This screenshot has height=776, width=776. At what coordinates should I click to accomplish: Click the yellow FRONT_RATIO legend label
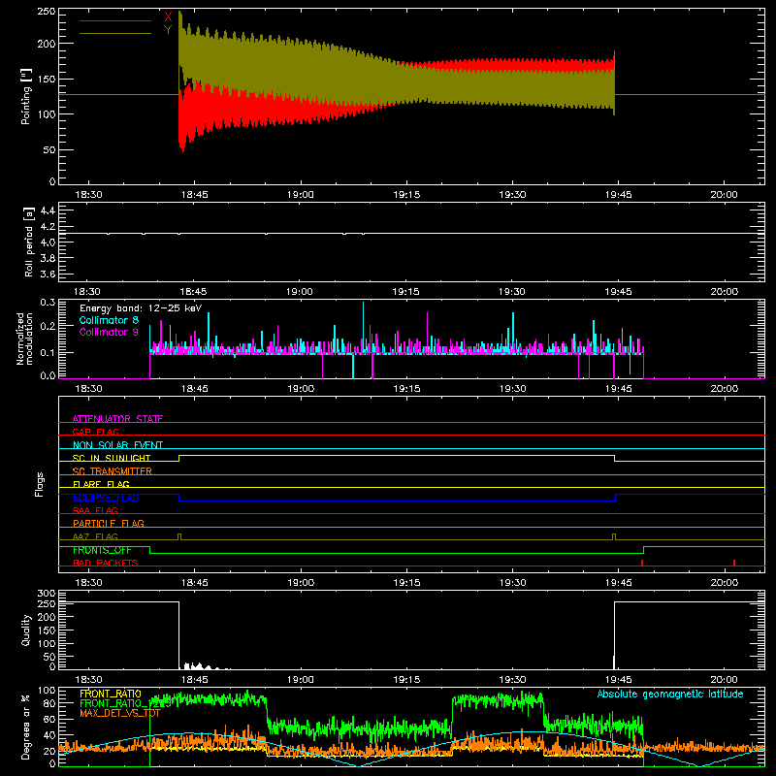pyautogui.click(x=111, y=694)
